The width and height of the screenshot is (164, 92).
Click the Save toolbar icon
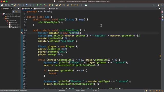(x=6, y=5)
